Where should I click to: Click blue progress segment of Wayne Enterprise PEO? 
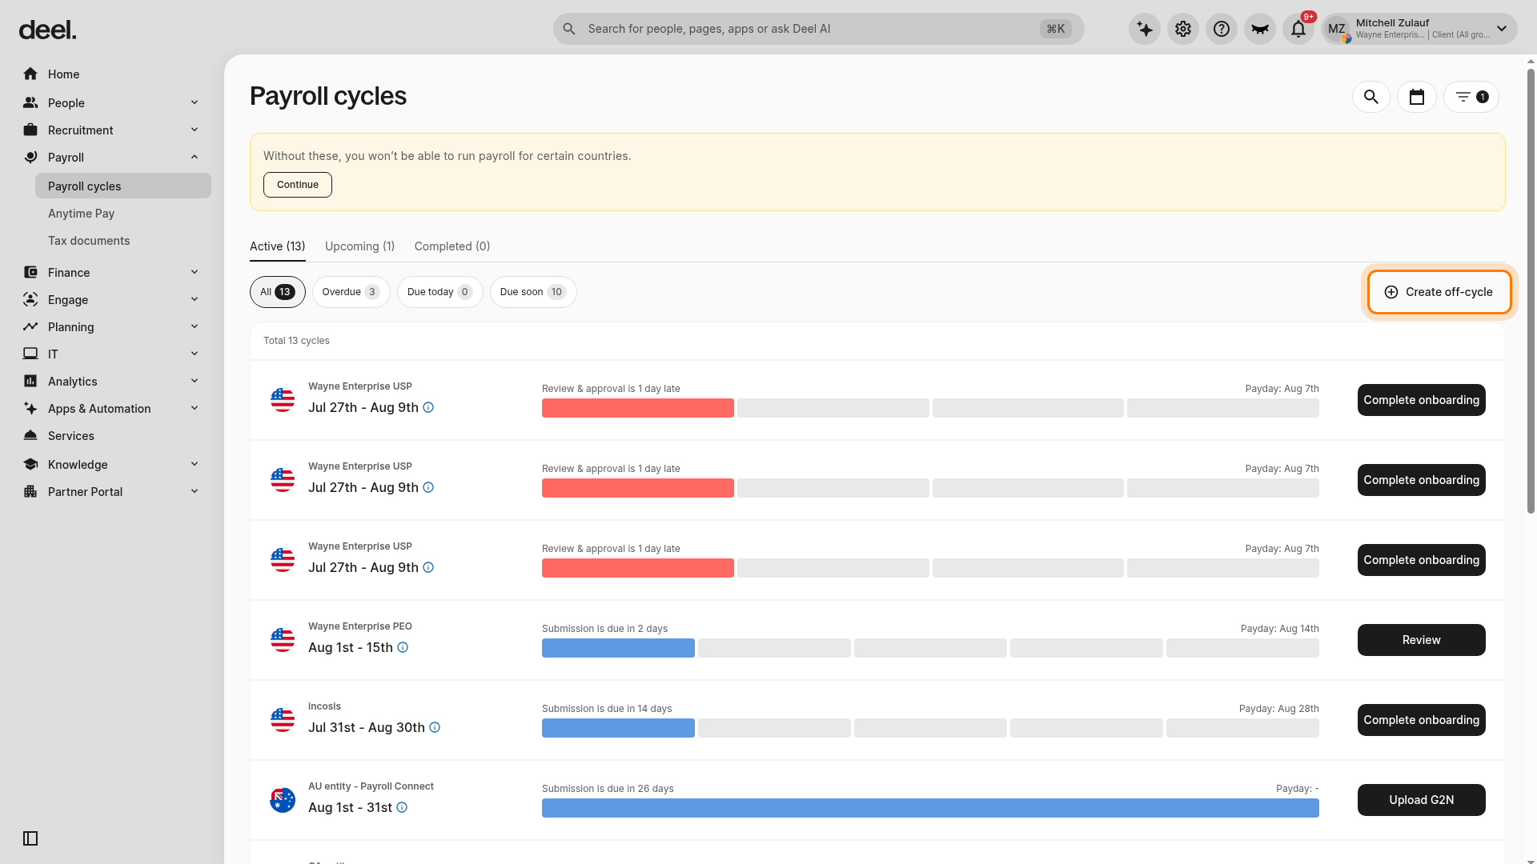coord(618,648)
